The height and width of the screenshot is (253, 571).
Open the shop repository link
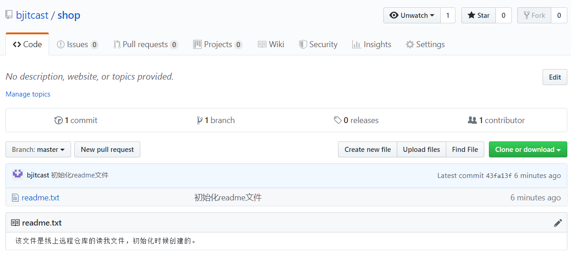pyautogui.click(x=69, y=15)
